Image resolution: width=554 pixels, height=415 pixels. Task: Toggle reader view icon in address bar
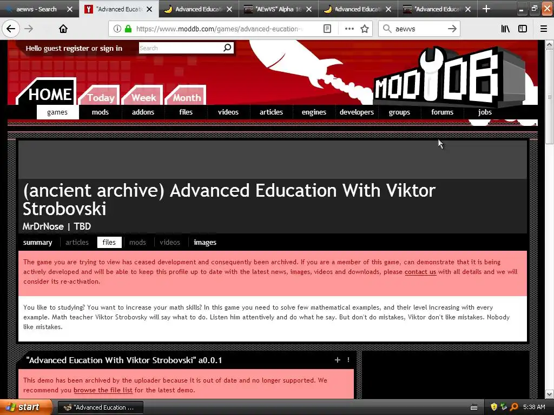point(327,29)
